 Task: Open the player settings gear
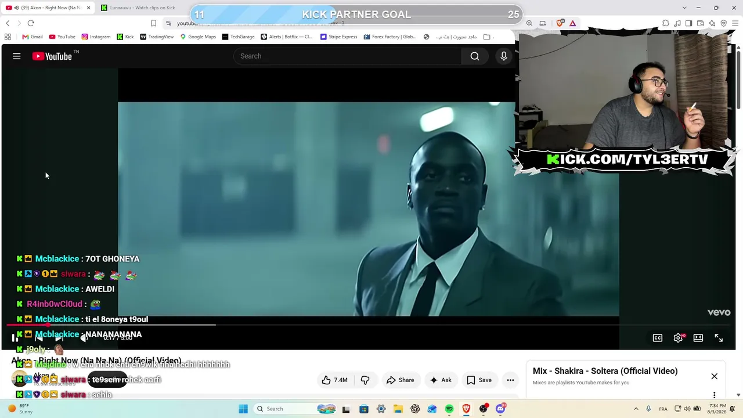(678, 338)
